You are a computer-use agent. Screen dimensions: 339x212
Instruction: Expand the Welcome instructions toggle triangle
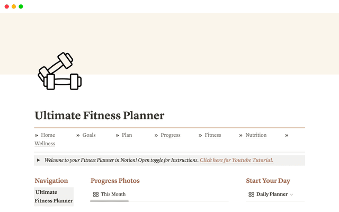(39, 160)
